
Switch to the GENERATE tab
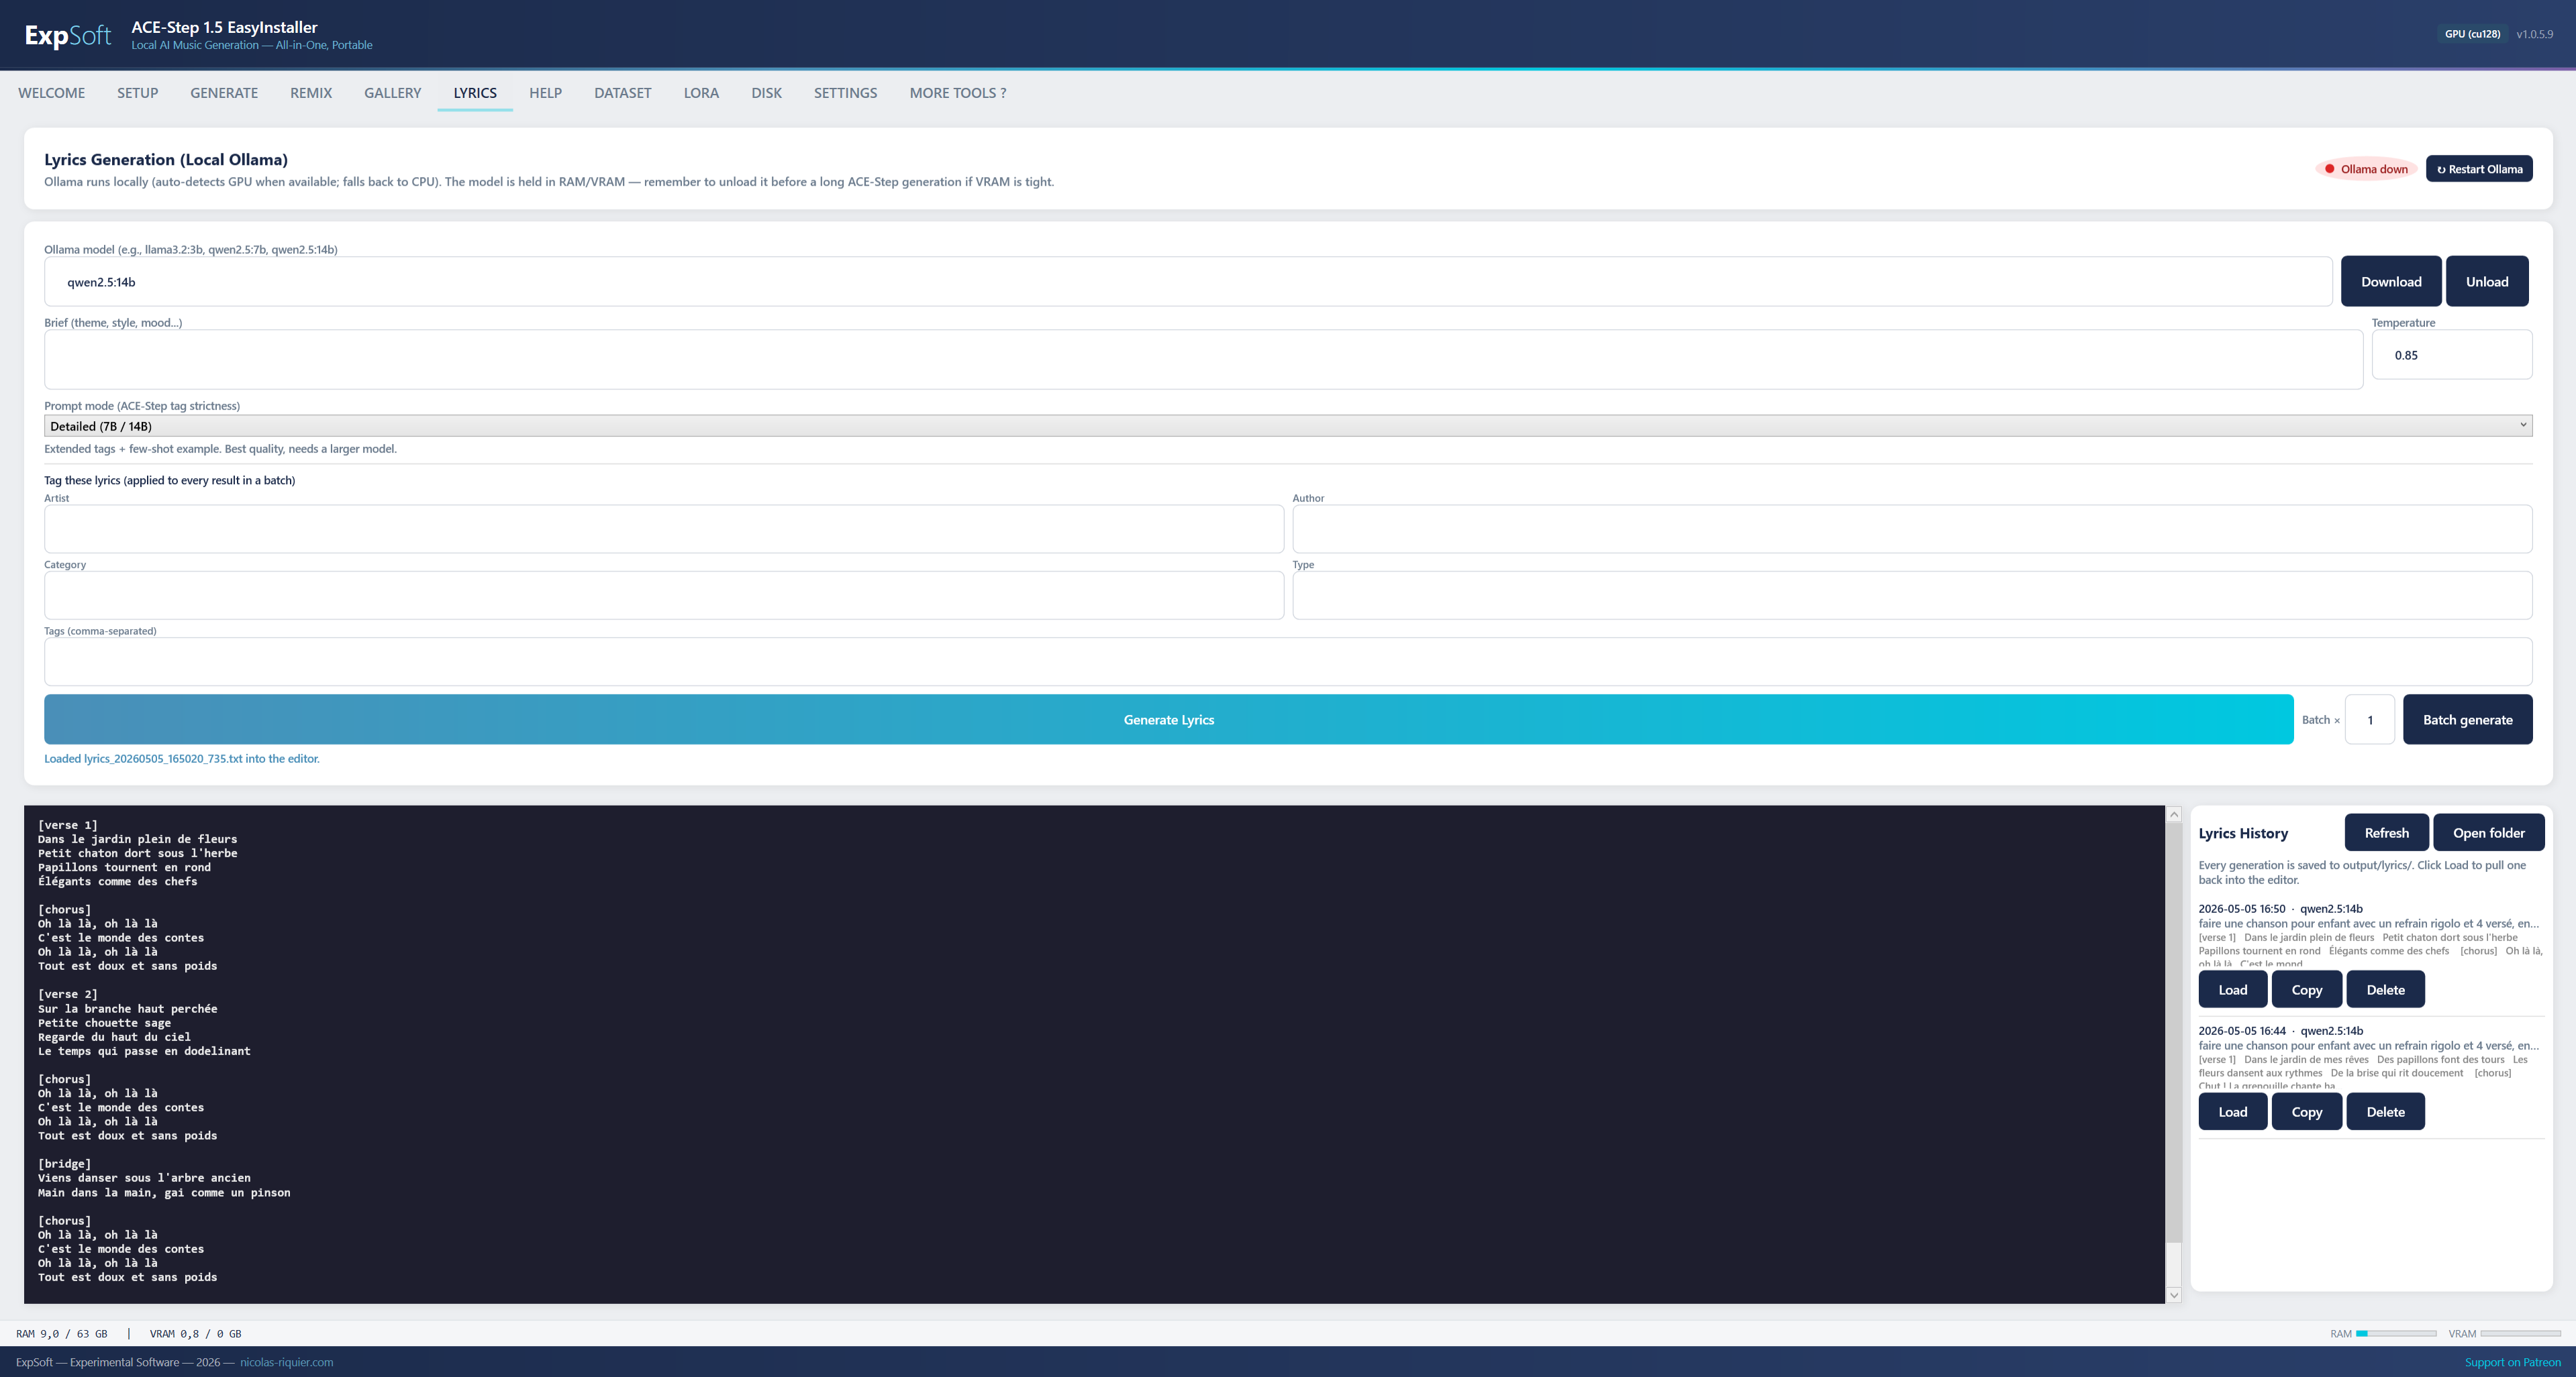(x=224, y=93)
